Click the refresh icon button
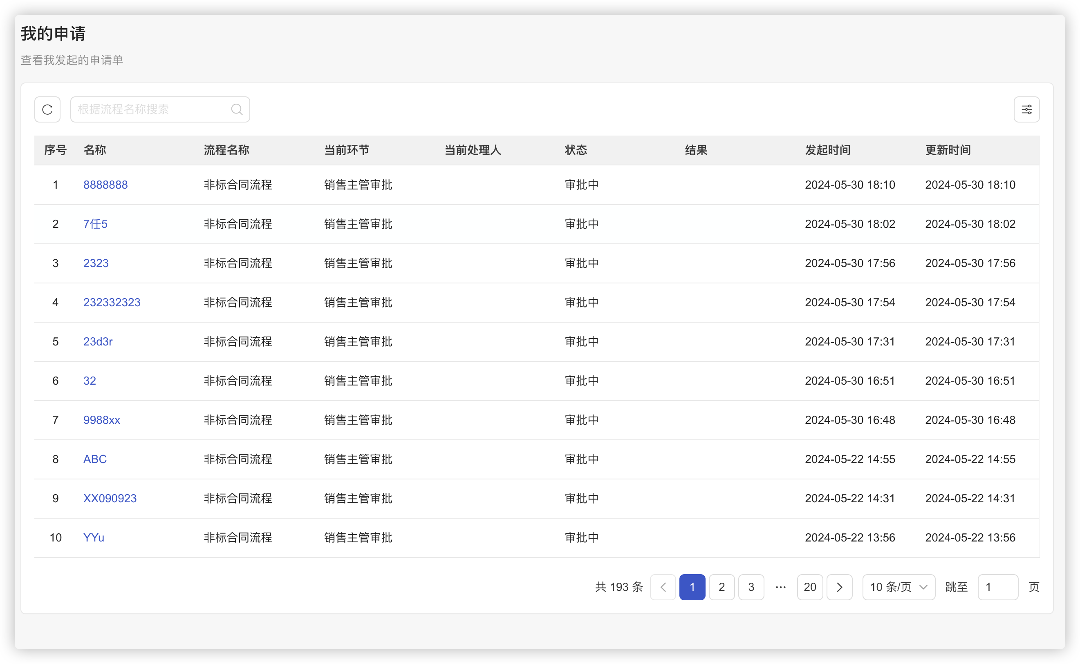Image resolution: width=1080 pixels, height=664 pixels. point(47,109)
